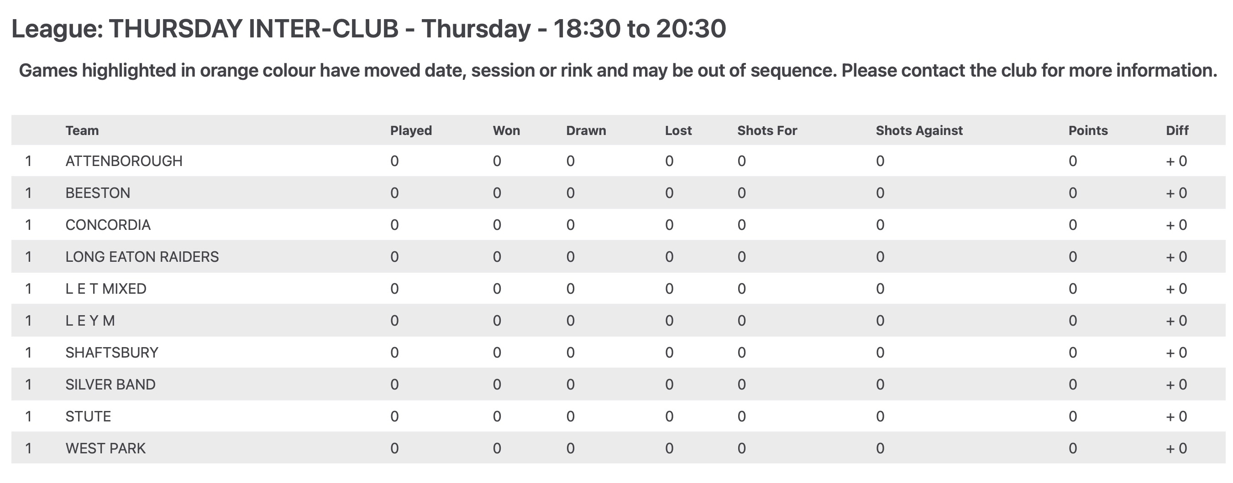This screenshot has height=483, width=1233.
Task: Click the Played column header
Action: [x=411, y=130]
